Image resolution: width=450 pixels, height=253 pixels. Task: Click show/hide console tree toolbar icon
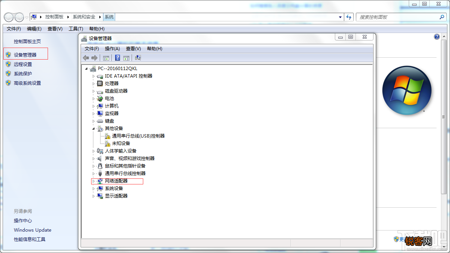(106, 58)
